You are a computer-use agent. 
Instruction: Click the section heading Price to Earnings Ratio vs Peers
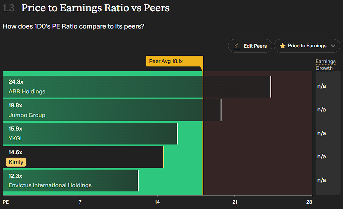(95, 8)
